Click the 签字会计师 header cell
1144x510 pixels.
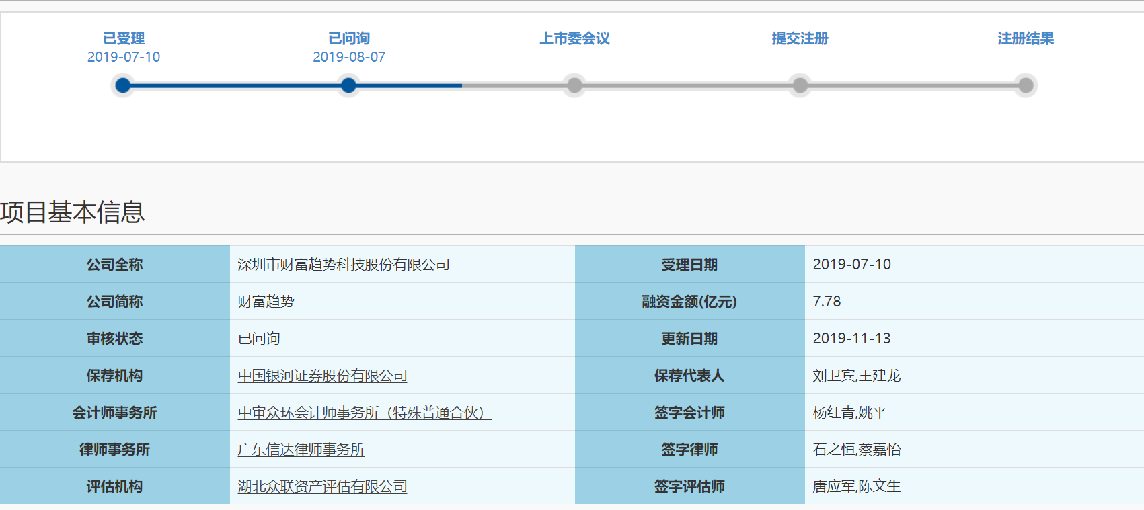click(690, 412)
